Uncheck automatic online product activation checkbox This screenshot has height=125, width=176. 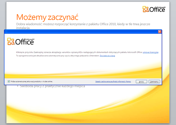pyautogui.click(x=9, y=82)
